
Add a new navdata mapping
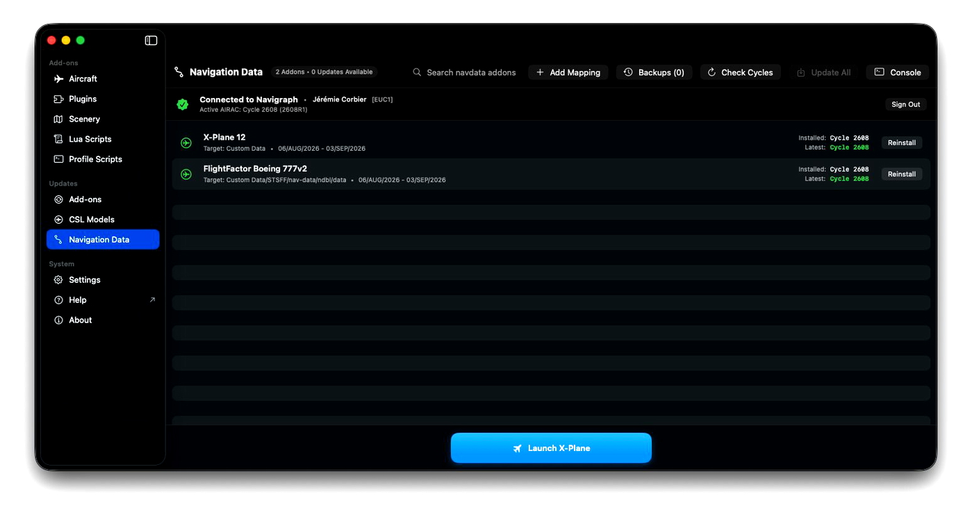[568, 72]
